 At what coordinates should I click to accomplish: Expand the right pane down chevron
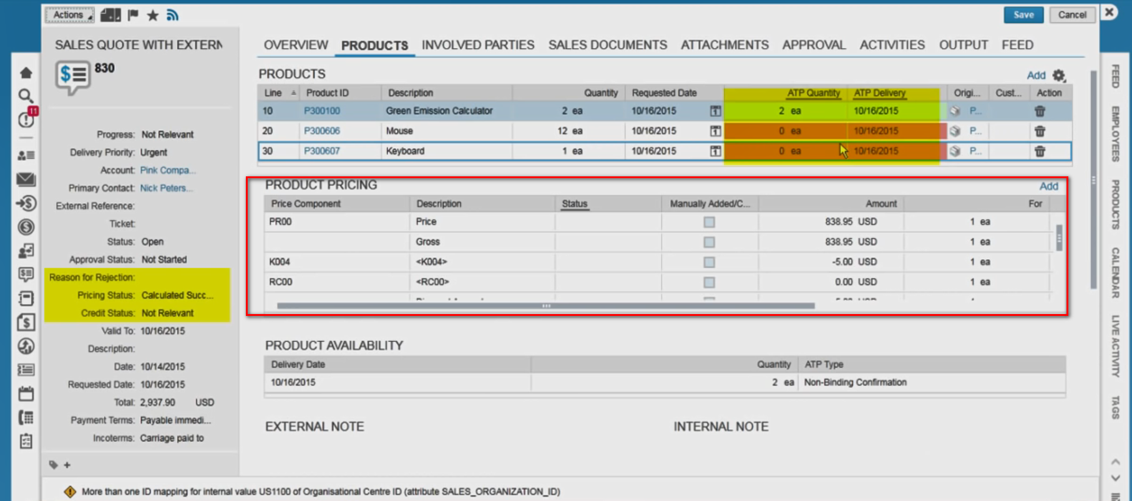pyautogui.click(x=1116, y=478)
